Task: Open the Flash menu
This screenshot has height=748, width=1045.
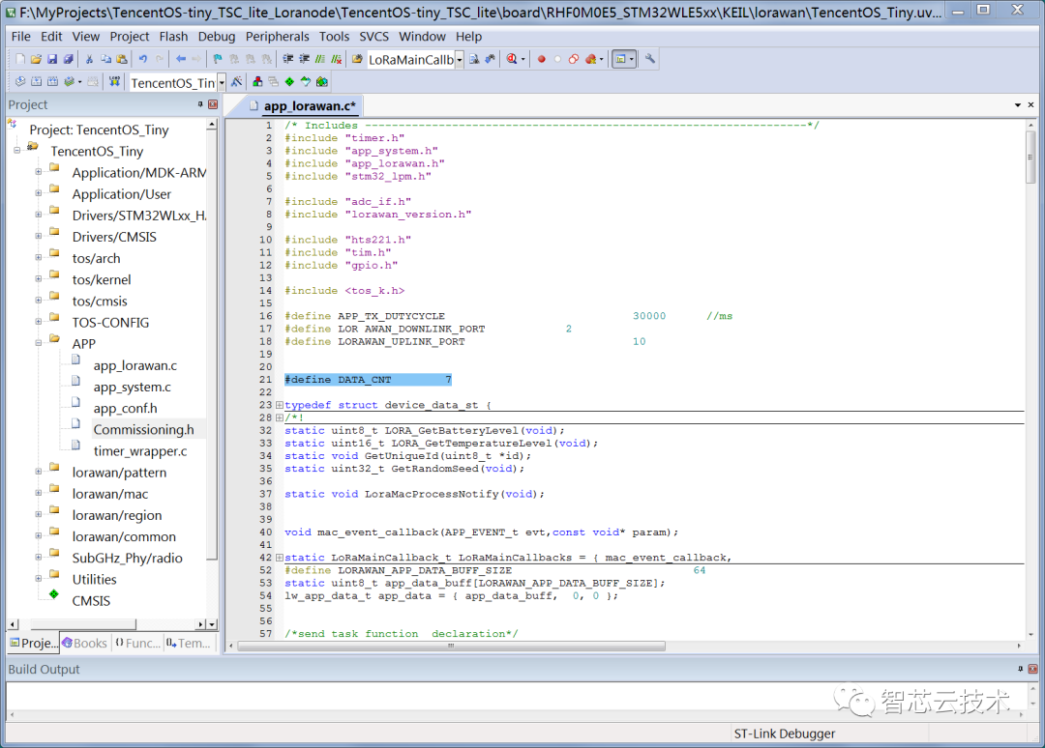Action: click(173, 37)
